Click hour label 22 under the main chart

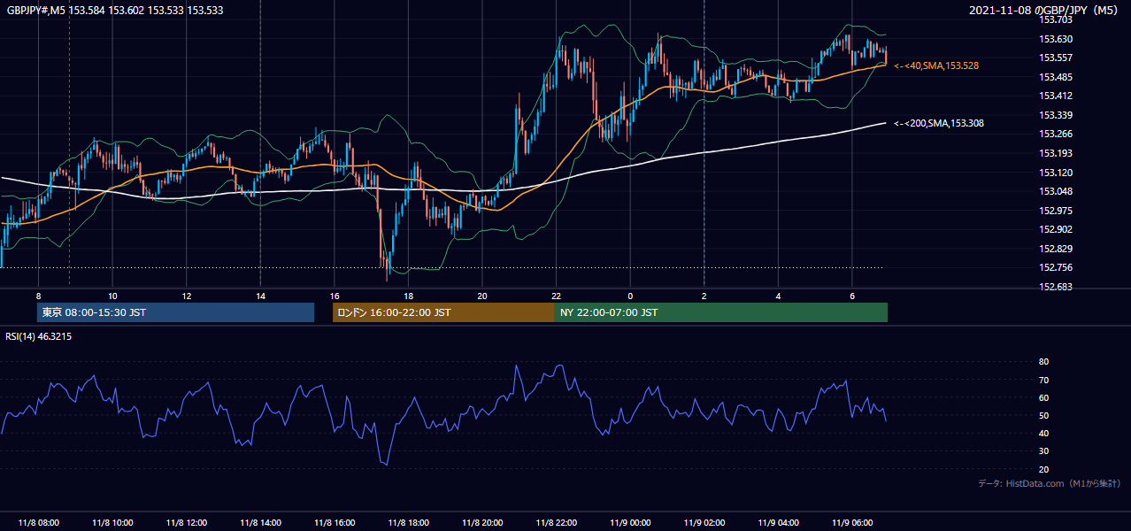[556, 296]
